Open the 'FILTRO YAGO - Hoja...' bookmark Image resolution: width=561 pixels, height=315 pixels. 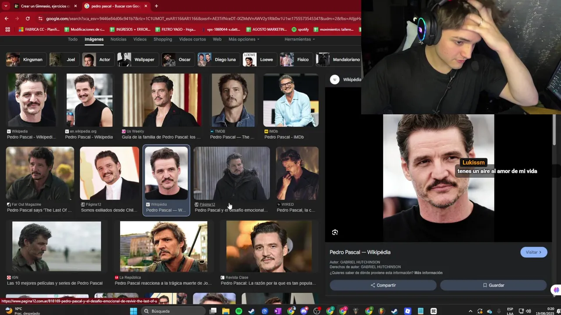[x=175, y=29]
